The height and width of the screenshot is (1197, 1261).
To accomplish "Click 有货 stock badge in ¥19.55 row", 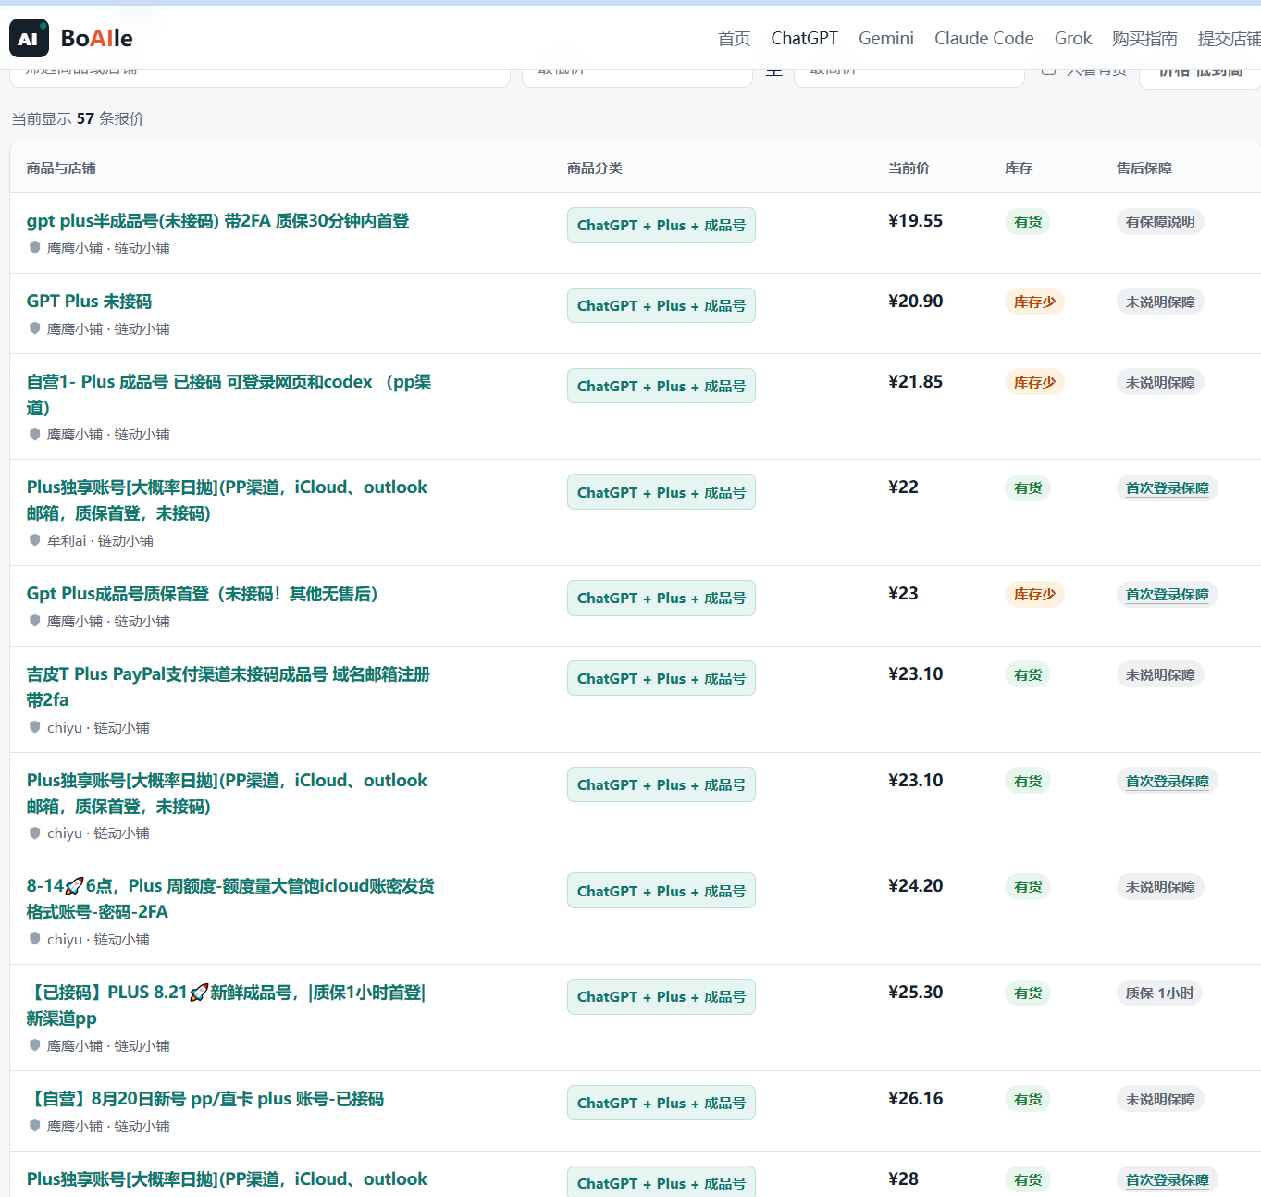I will [1028, 221].
